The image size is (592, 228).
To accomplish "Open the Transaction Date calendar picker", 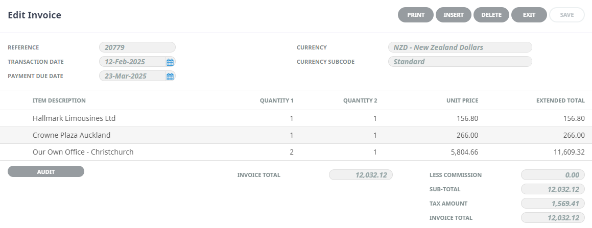I will click(x=170, y=62).
